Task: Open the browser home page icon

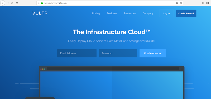Action: (17, 3)
